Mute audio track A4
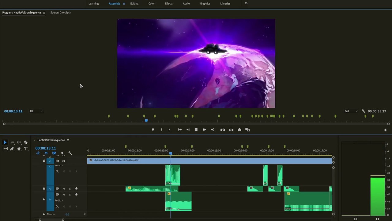This screenshot has width=392, height=221. [64, 195]
